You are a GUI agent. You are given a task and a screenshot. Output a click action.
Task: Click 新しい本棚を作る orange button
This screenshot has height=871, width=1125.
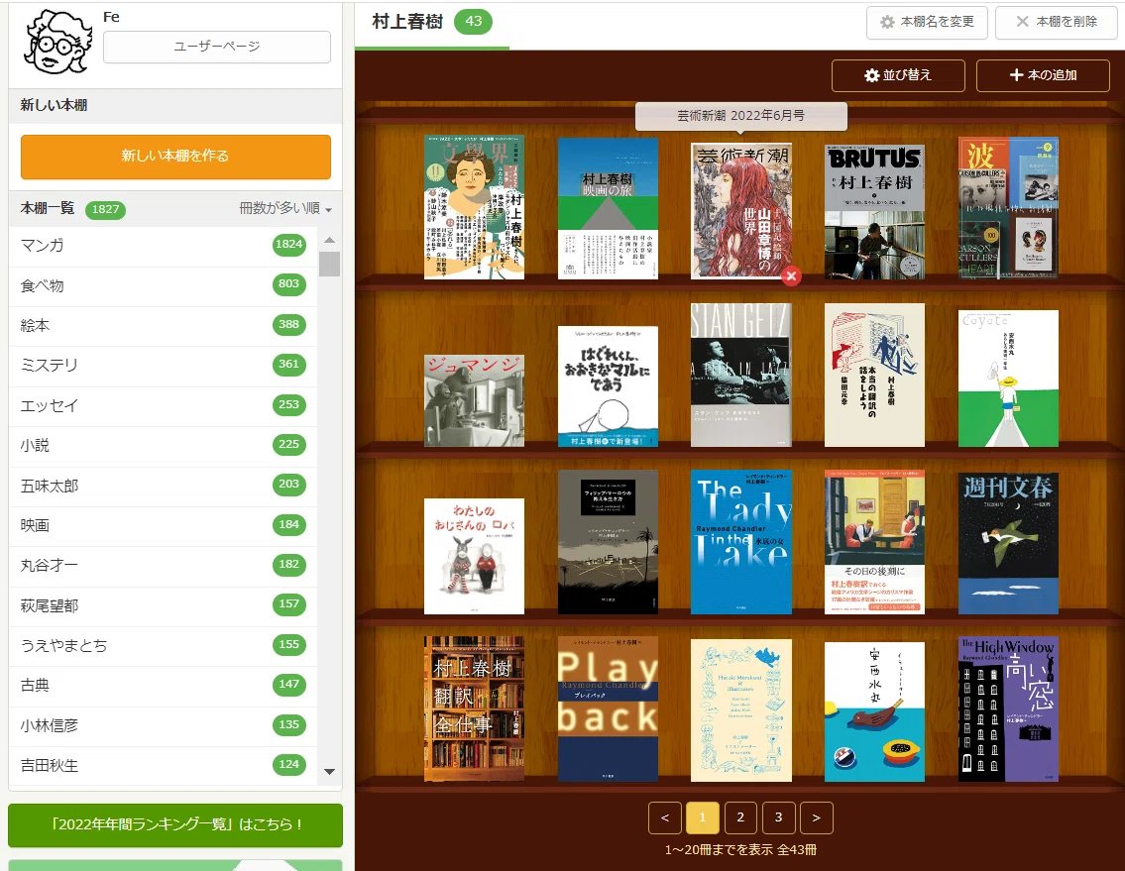point(175,157)
